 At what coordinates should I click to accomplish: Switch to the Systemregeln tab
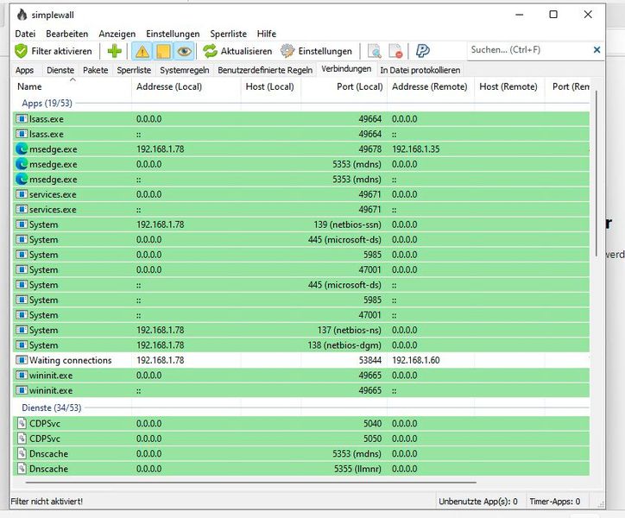pos(186,70)
